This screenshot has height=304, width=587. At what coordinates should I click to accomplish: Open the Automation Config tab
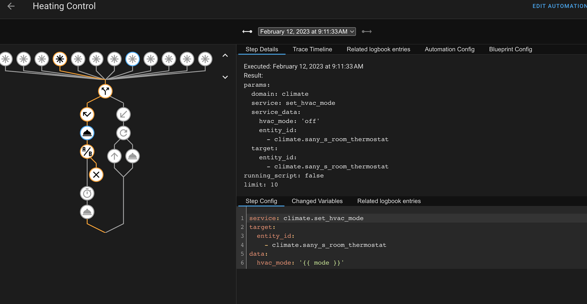tap(449, 49)
